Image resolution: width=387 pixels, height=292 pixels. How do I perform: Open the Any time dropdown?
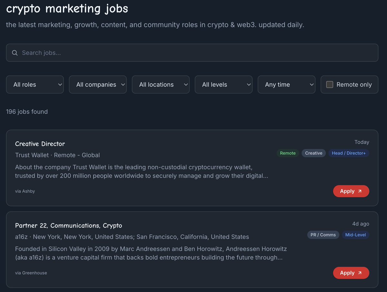(x=286, y=85)
